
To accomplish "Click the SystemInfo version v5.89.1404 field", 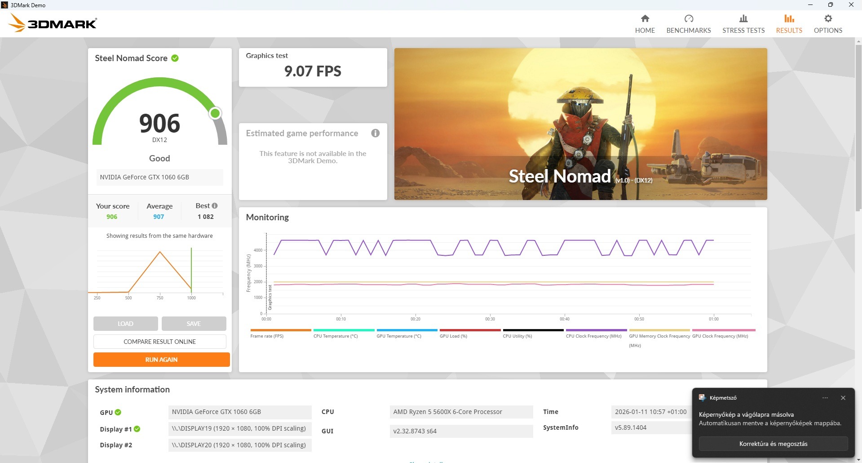I will pyautogui.click(x=651, y=427).
